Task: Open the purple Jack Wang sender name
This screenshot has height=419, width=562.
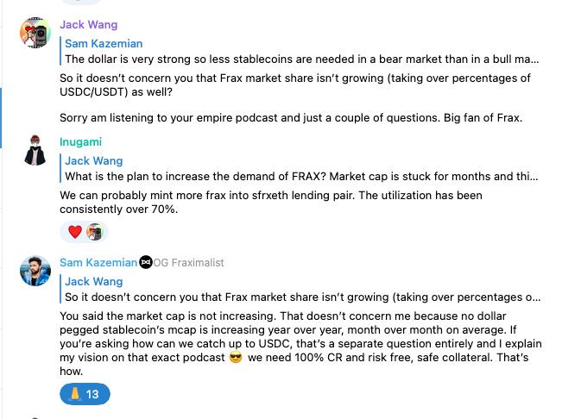Action: point(90,24)
